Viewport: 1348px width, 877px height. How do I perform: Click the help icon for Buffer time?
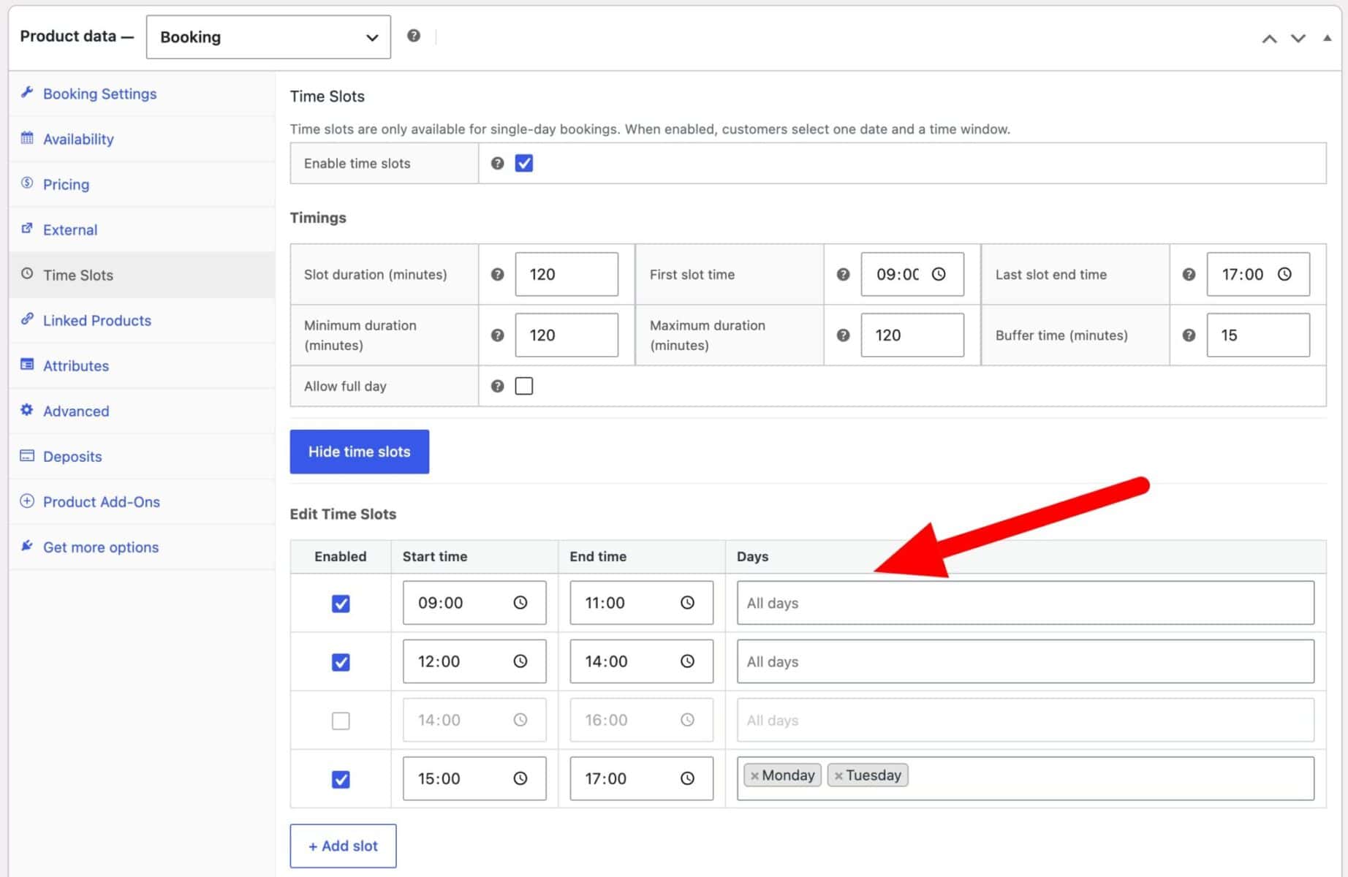(1189, 335)
